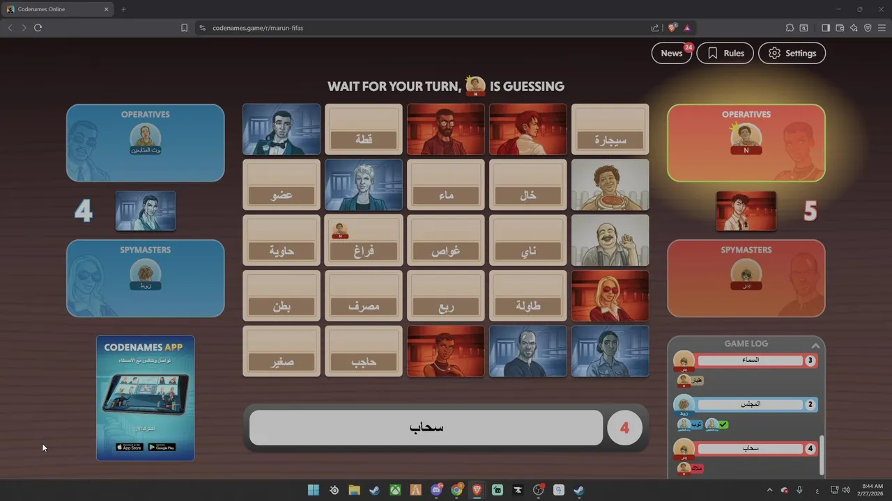Click the site information icon beside the URL
Viewport: 892px width, 501px height.
tap(202, 28)
